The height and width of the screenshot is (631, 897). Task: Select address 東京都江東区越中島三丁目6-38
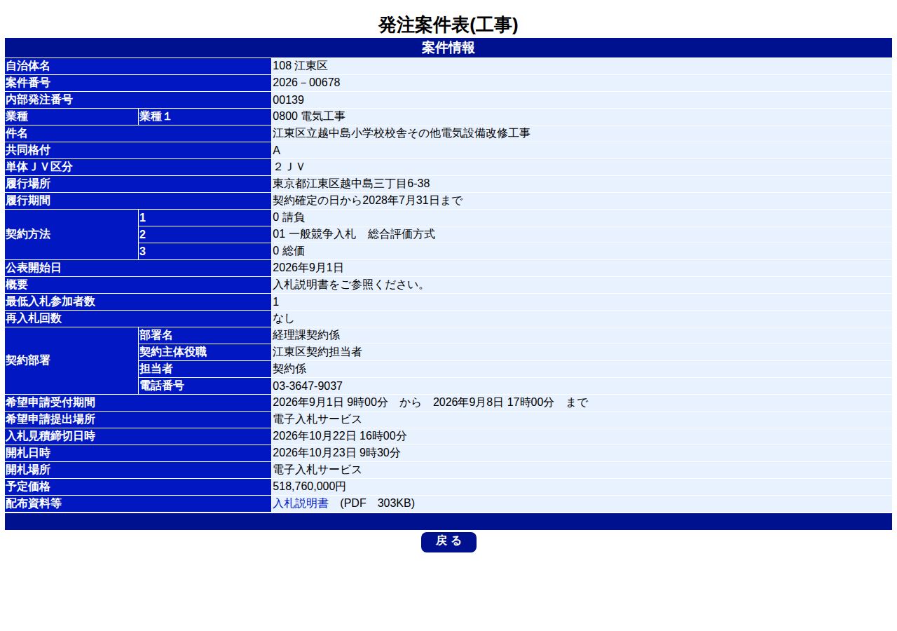351,184
